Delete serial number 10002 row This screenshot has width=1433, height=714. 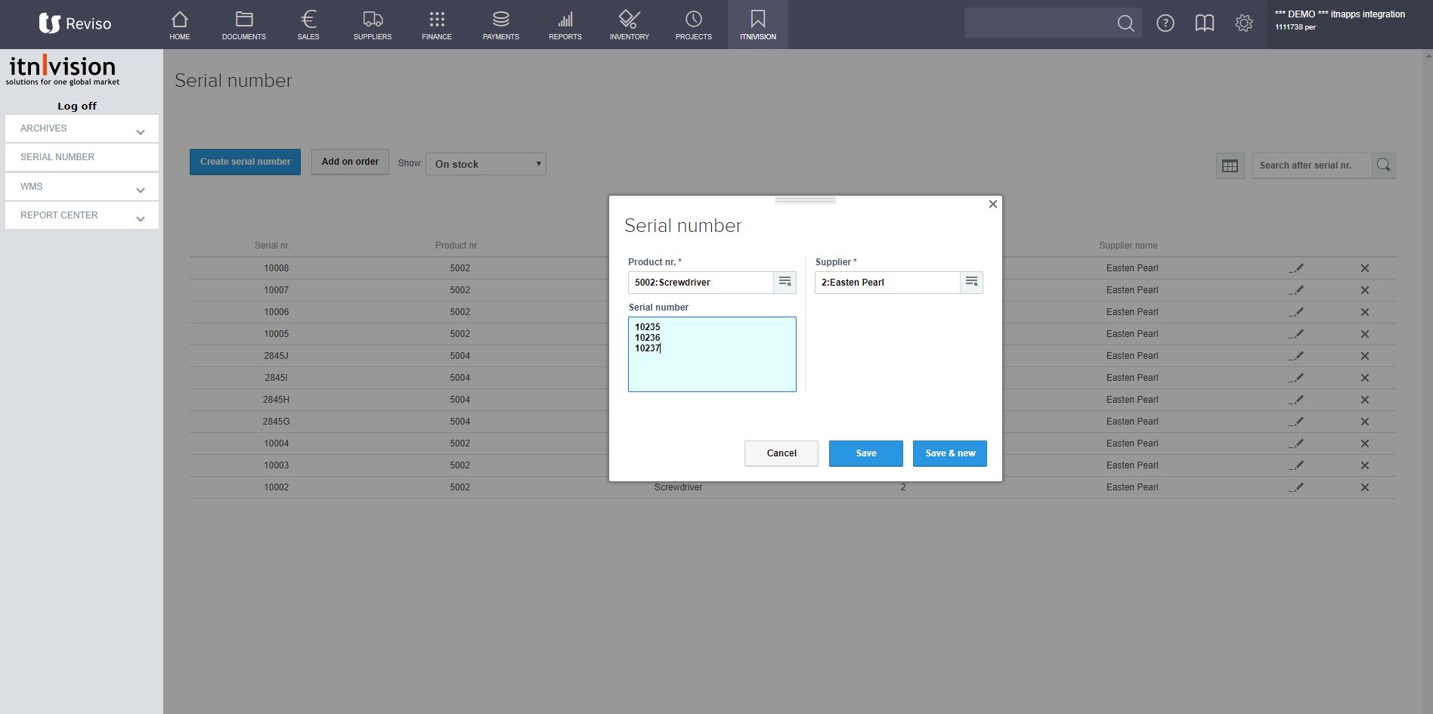[x=1364, y=487]
